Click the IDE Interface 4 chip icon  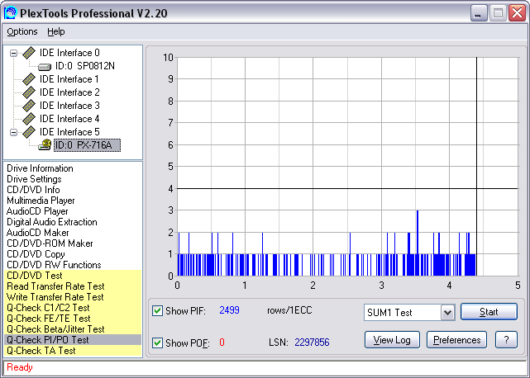[29, 119]
